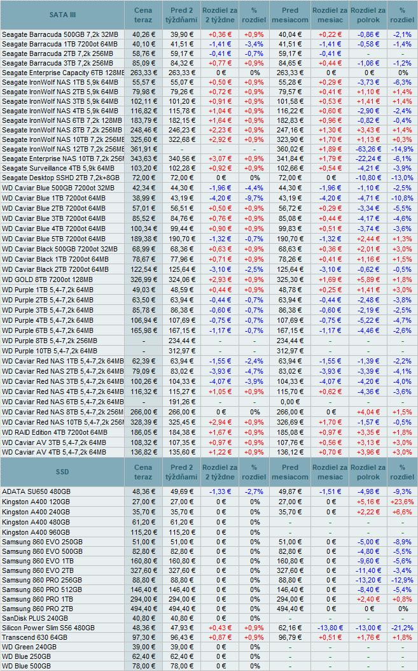Select 494,40 € current price of Samsung 860 PRO 2TB
The width and height of the screenshot is (418, 671).
click(144, 609)
